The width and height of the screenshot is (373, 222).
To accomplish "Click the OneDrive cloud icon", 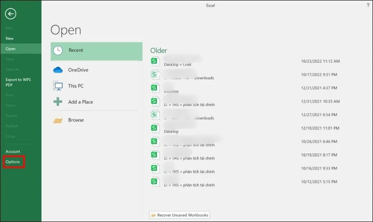I will point(58,70).
